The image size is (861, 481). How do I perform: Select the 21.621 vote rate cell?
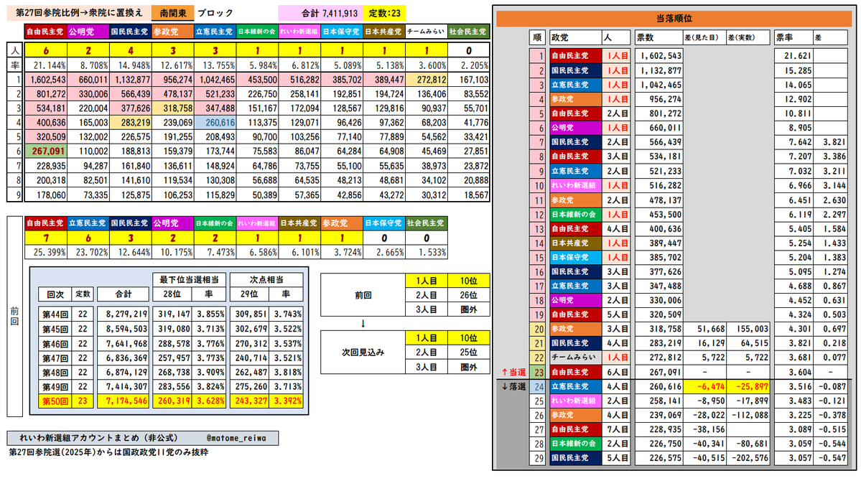793,56
